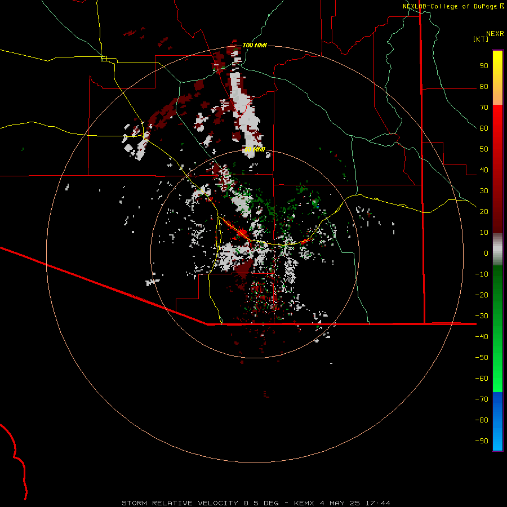This screenshot has height=507, width=507.
Task: Click the -60 value on velocity scale
Action: pyautogui.click(x=482, y=379)
